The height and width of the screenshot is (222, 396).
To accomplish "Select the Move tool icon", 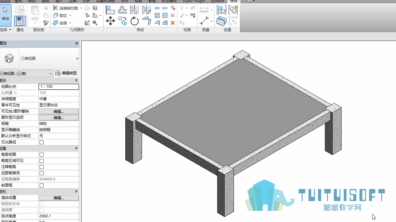I will pos(110,21).
